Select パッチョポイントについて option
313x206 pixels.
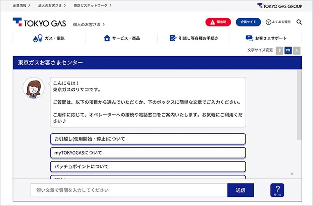coord(148,167)
